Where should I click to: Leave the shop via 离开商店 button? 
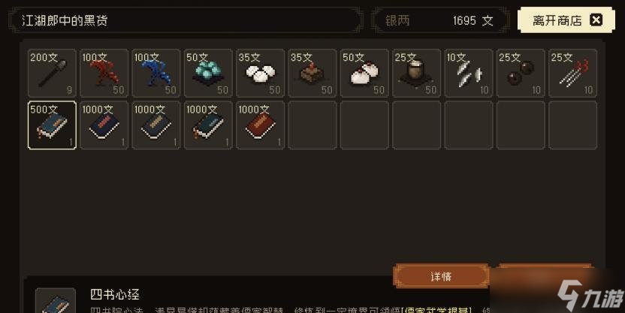click(x=566, y=20)
